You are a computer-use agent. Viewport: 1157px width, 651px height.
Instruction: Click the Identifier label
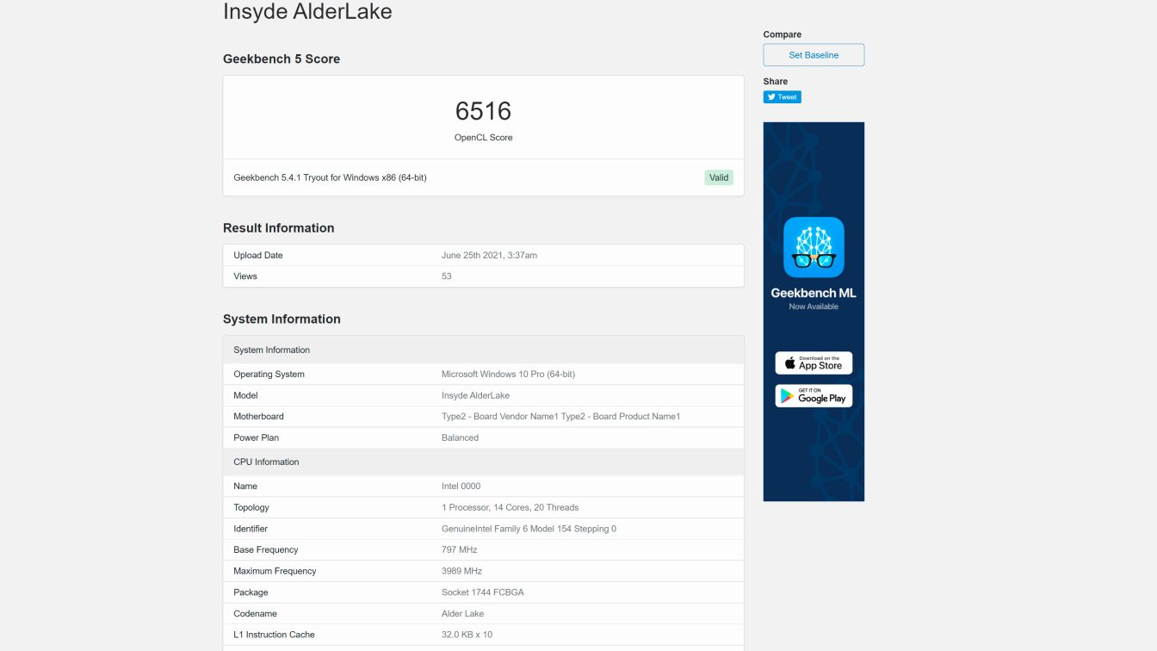(x=251, y=529)
